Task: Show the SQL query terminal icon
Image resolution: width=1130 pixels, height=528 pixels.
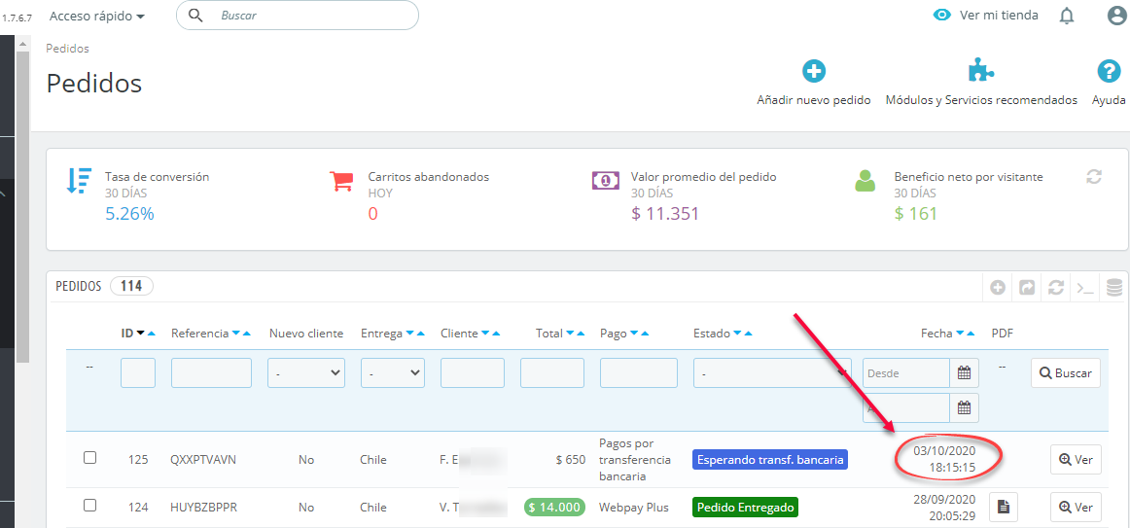Action: (1085, 288)
